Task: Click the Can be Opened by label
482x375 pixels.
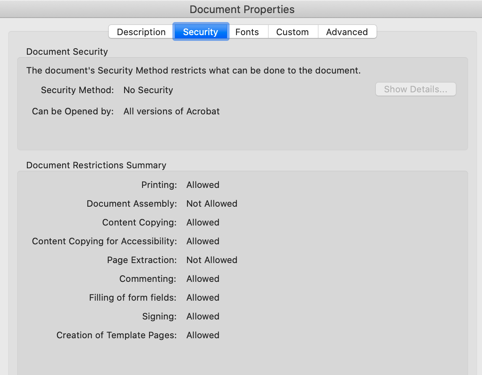Action: (x=73, y=111)
